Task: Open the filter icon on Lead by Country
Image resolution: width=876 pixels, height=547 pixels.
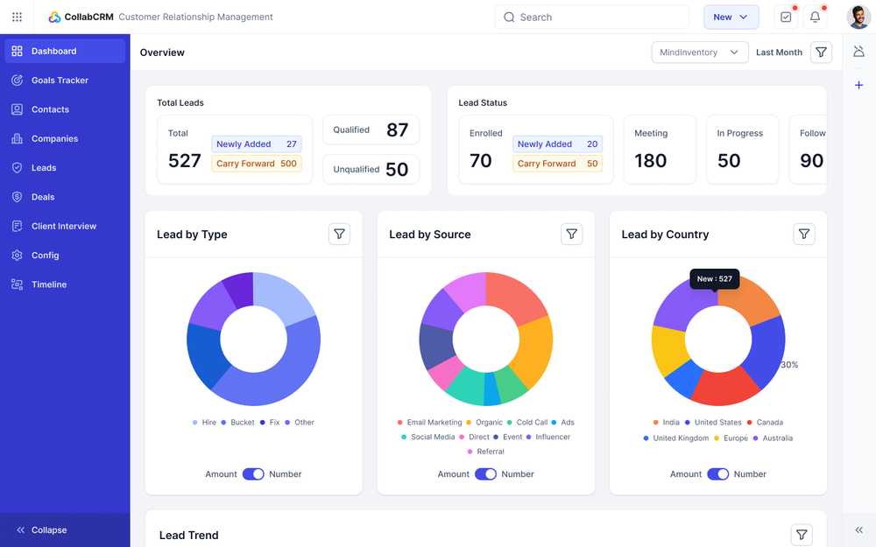Action: pyautogui.click(x=804, y=234)
